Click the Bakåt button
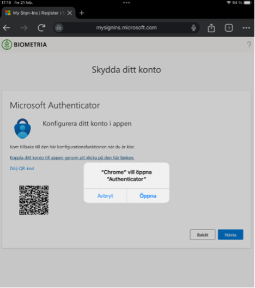Screen dimensions: 255x288 [x=203, y=235]
